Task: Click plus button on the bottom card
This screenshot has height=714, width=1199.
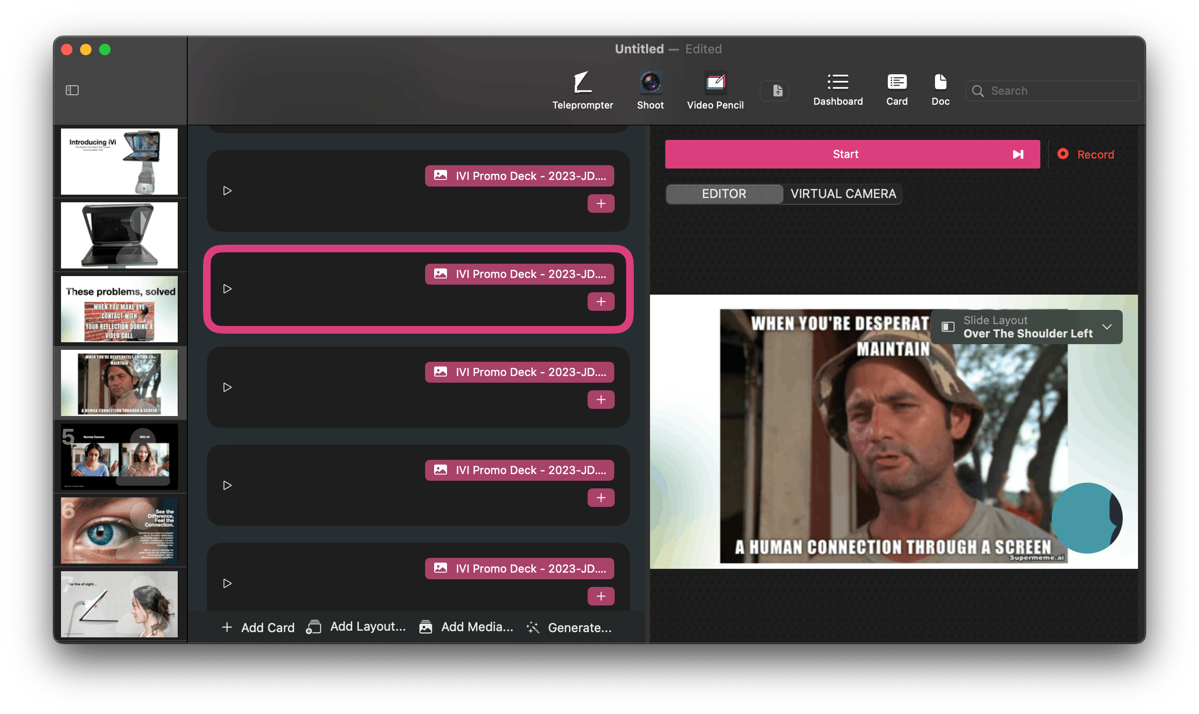Action: click(x=601, y=596)
